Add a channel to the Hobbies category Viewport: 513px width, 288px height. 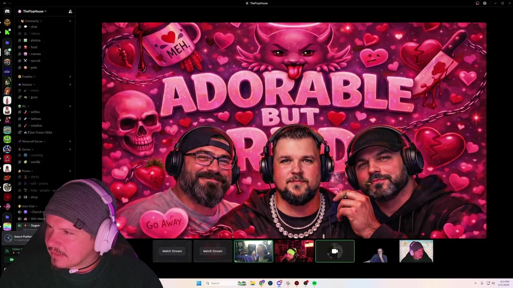click(x=70, y=84)
